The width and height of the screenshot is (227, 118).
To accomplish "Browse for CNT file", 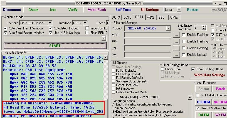I will coord(176,48).
